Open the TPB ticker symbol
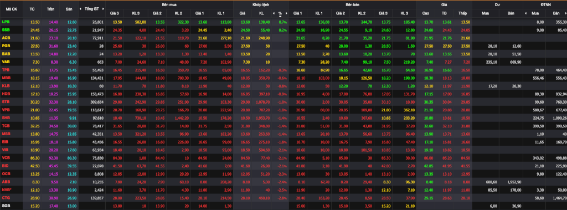Screen dimensions: 567x210 pos(6,69)
